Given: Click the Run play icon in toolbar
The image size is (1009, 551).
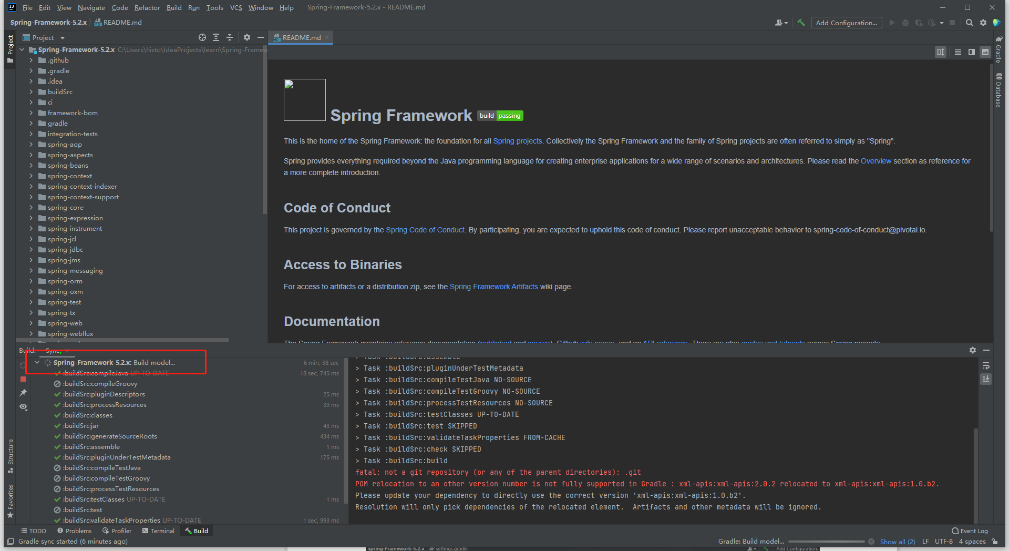Looking at the screenshot, I should 892,23.
